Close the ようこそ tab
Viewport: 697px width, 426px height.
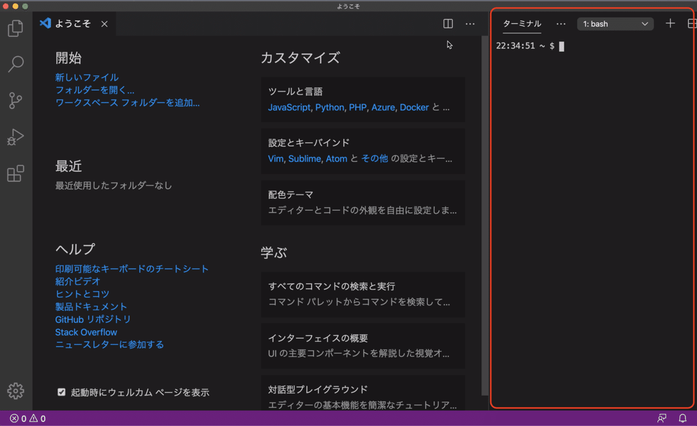[104, 24]
